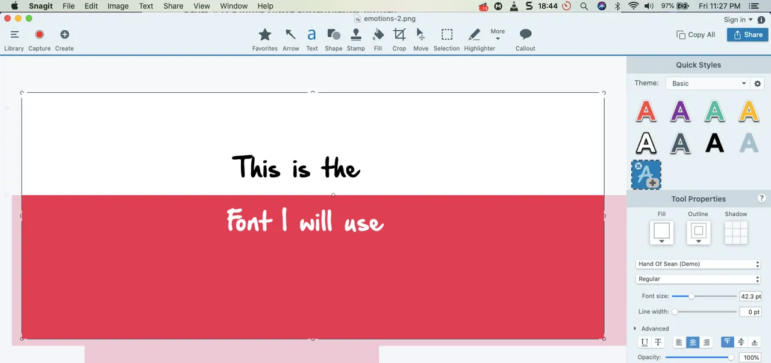This screenshot has width=771, height=363.
Task: Toggle strikethrough text formatting
Action: click(x=658, y=342)
